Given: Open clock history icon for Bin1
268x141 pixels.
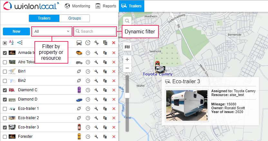Looking at the screenshot, I should click(88, 71).
